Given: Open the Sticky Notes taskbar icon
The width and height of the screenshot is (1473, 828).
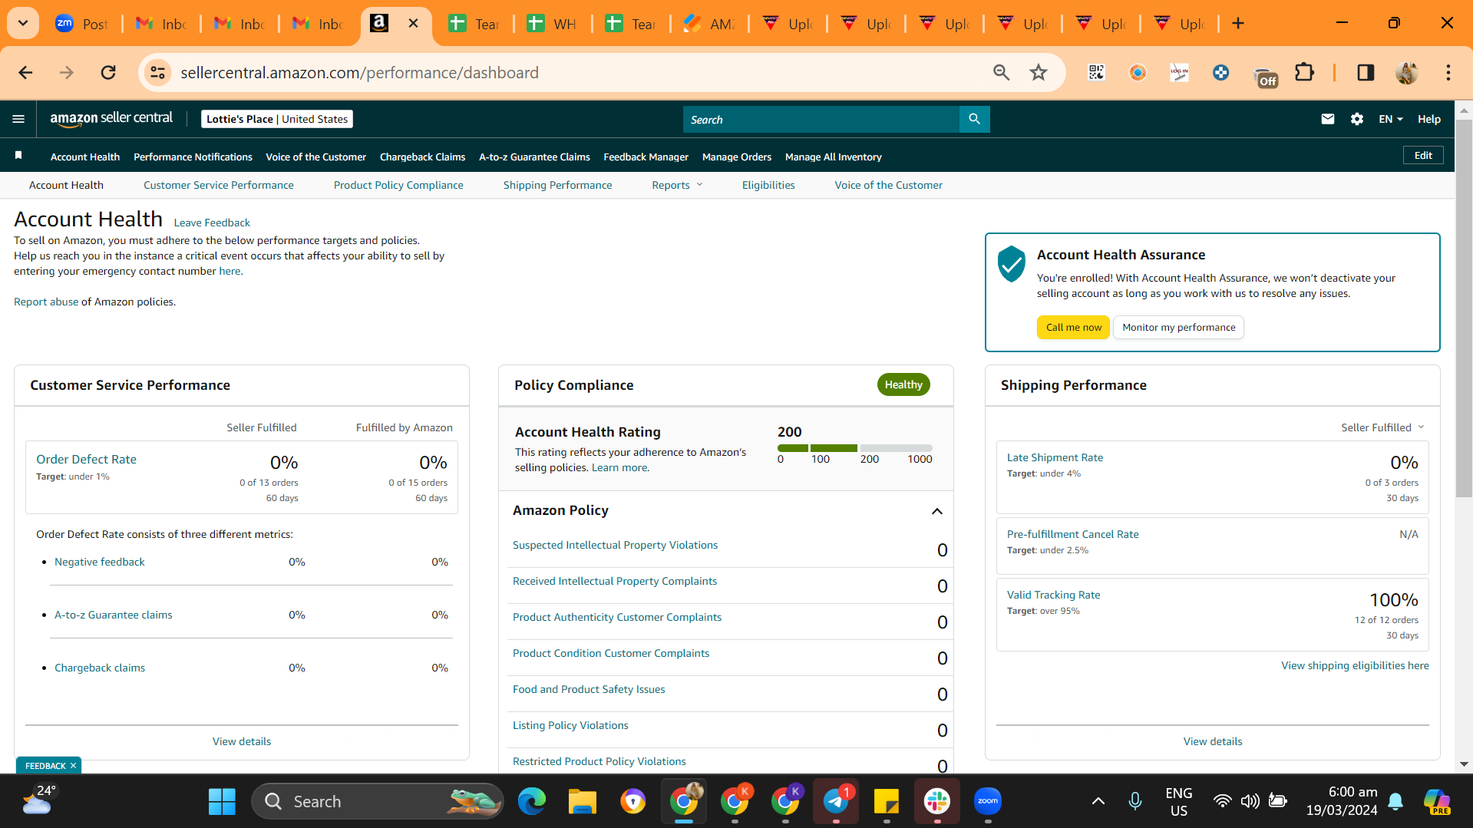Looking at the screenshot, I should (886, 801).
